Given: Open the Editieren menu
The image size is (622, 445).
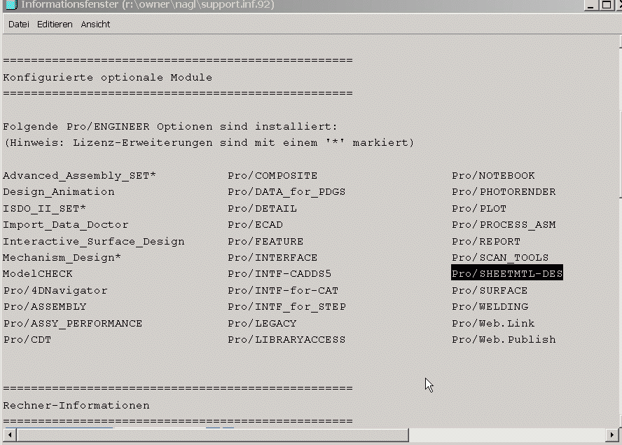Looking at the screenshot, I should [55, 25].
